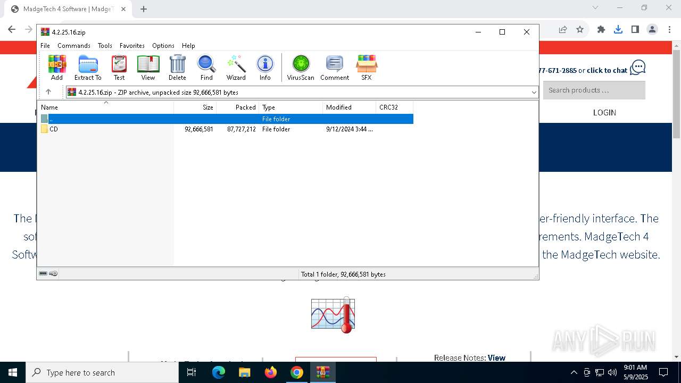This screenshot has height=383, width=681.
Task: Sort by Name column header
Action: click(105, 107)
